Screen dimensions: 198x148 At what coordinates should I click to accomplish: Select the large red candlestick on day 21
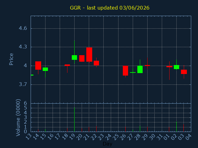[x=89, y=55]
